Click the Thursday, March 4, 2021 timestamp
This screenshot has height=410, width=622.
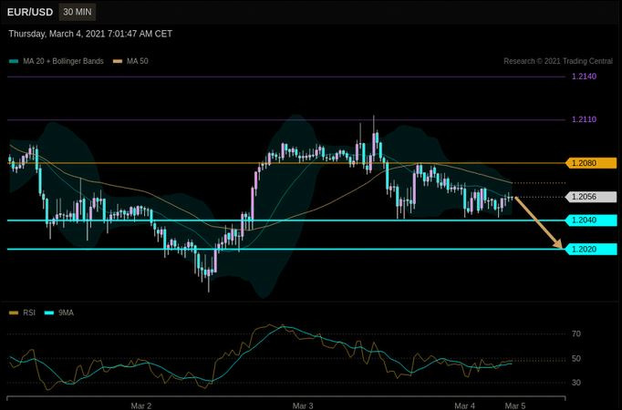pyautogui.click(x=90, y=34)
